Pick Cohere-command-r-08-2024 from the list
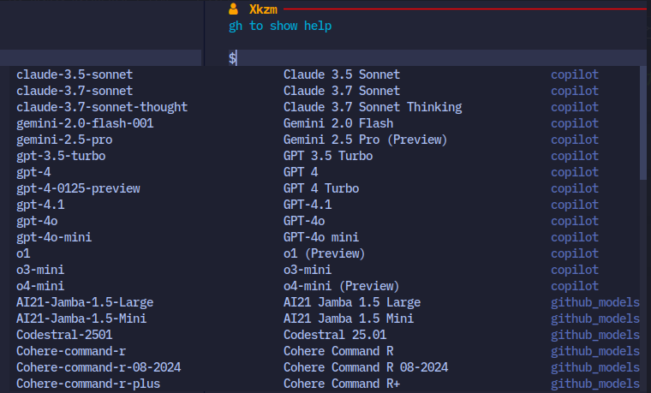Image resolution: width=651 pixels, height=393 pixels. [98, 367]
